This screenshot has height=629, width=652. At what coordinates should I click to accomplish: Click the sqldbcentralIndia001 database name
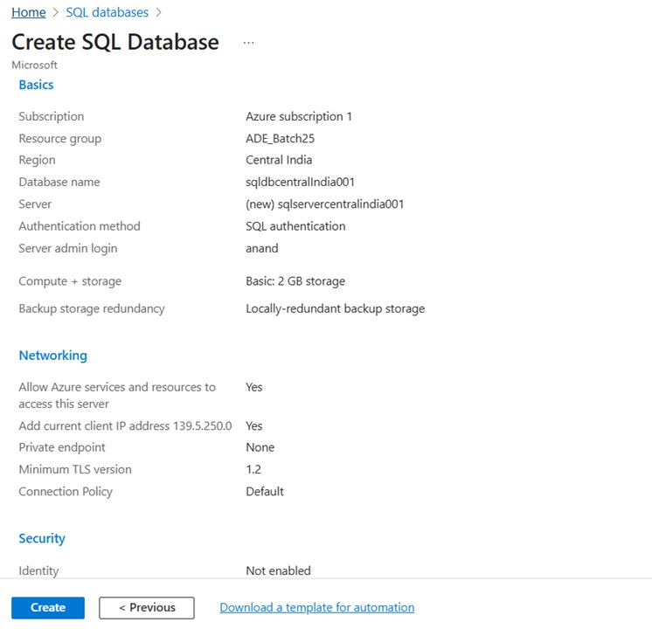tap(300, 182)
